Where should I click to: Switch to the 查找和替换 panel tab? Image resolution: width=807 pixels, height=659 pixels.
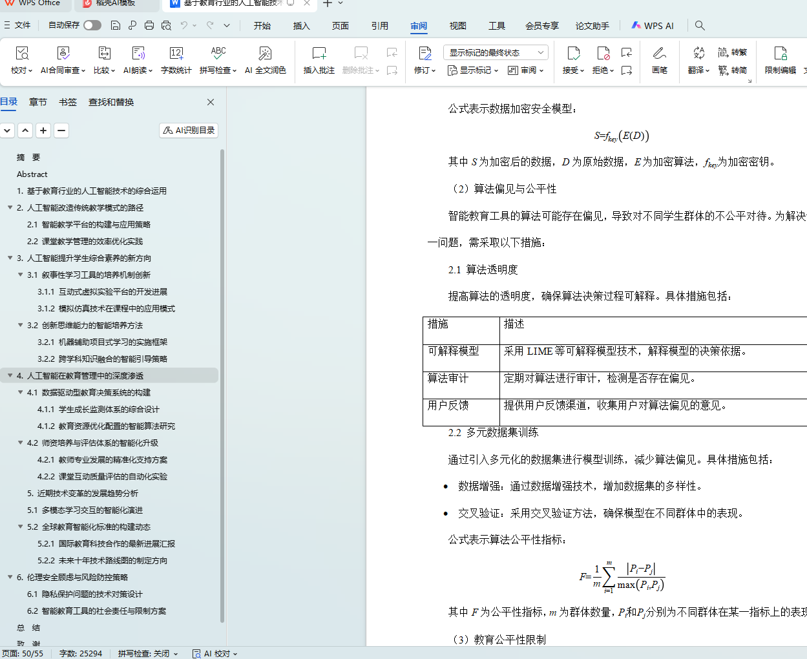(111, 102)
